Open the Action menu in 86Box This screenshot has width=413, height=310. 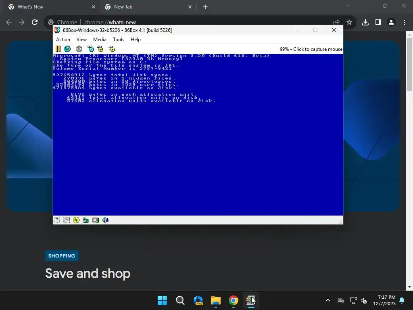[63, 39]
